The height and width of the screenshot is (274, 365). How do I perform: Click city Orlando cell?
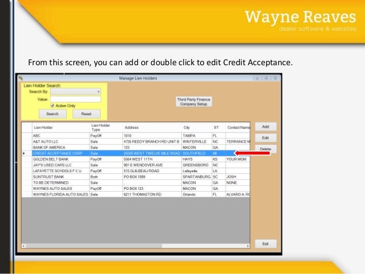(197, 194)
